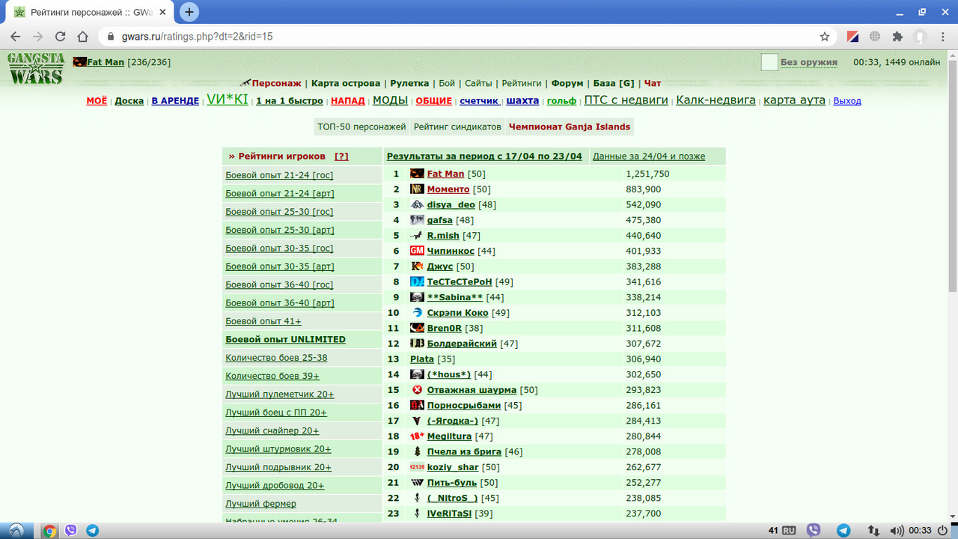Open player R.mish profile

443,235
